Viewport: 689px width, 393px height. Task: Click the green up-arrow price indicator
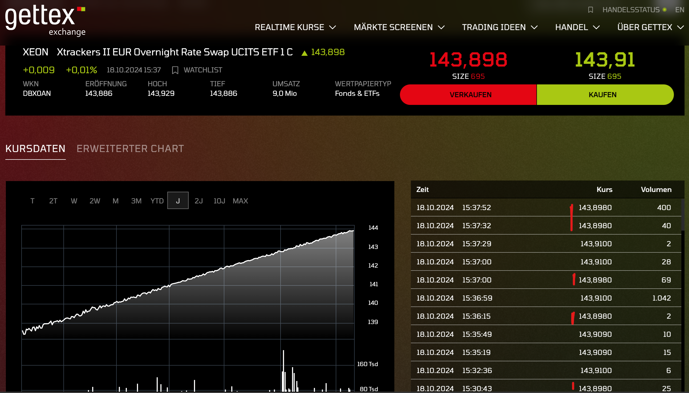coord(304,53)
